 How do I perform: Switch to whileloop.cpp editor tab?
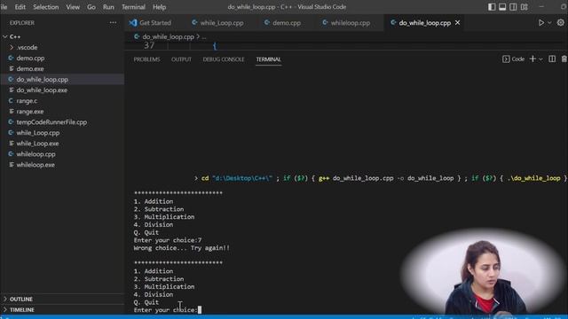[351, 23]
